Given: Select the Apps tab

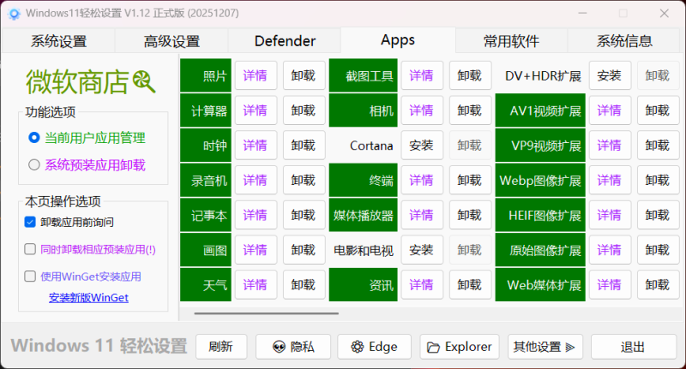Looking at the screenshot, I should click(x=398, y=40).
